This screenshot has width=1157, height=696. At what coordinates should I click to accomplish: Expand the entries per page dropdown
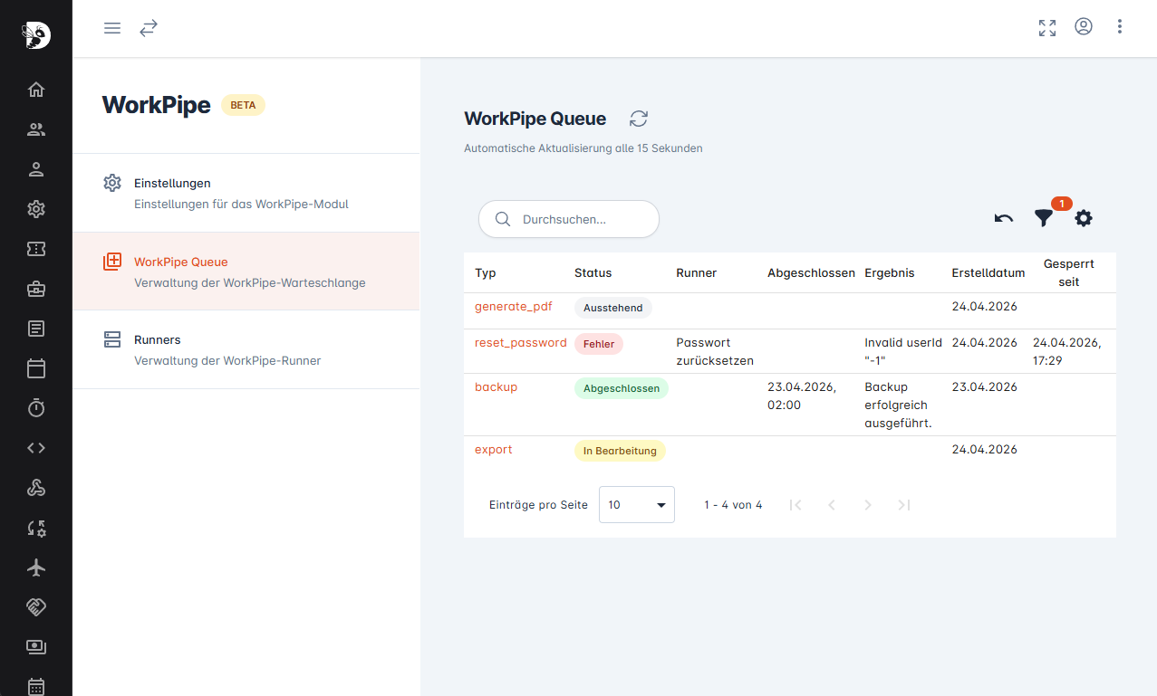[636, 505]
